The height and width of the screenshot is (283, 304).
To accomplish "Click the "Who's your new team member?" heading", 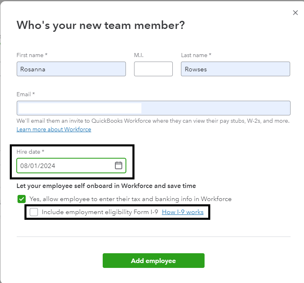I will pyautogui.click(x=101, y=25).
